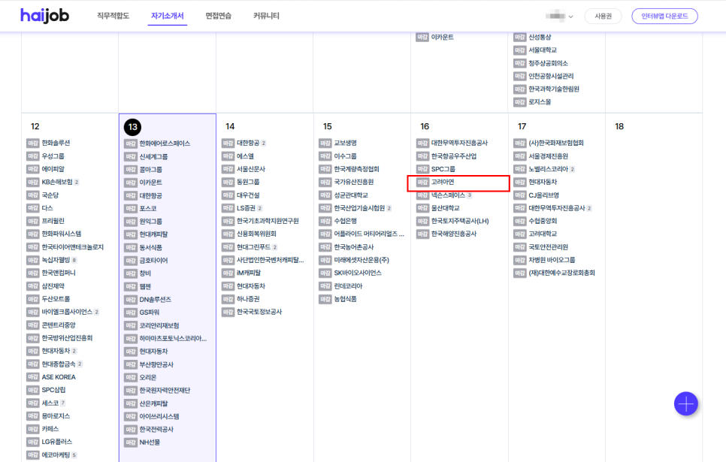The image size is (726, 462).
Task: Open the 커뮤니티 menu
Action: tap(266, 16)
